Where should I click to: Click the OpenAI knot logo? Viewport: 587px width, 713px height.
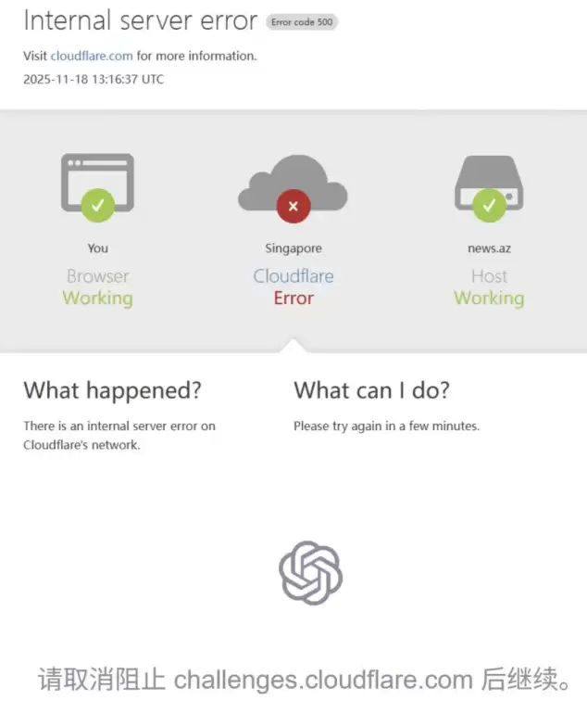click(310, 573)
